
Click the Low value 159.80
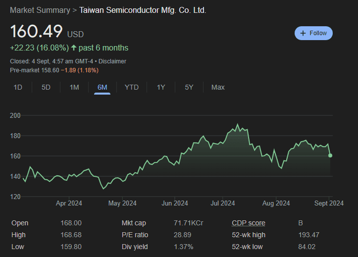click(x=71, y=247)
